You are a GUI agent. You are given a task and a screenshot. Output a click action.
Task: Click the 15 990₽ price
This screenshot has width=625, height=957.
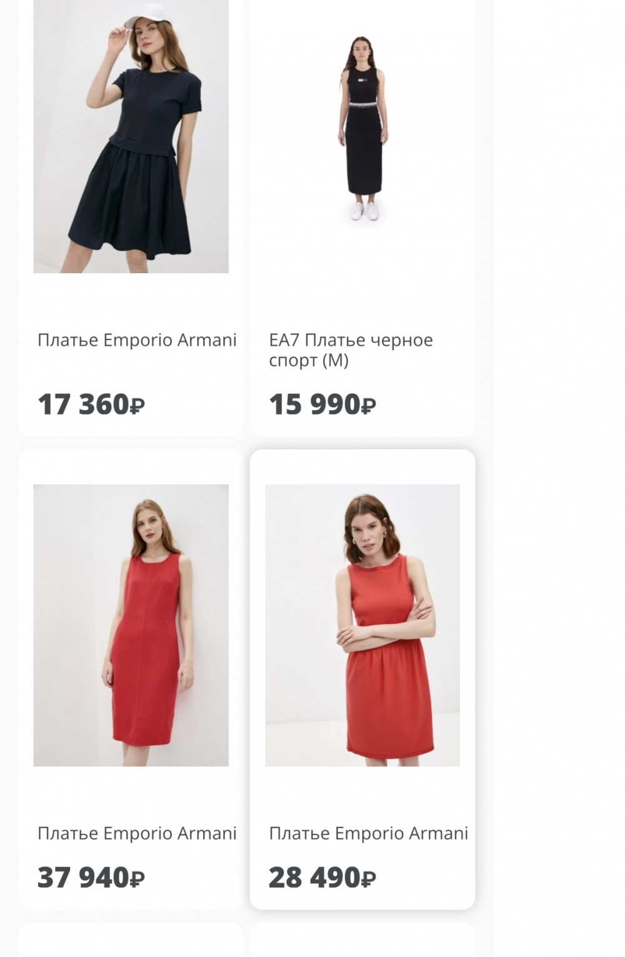(x=322, y=404)
